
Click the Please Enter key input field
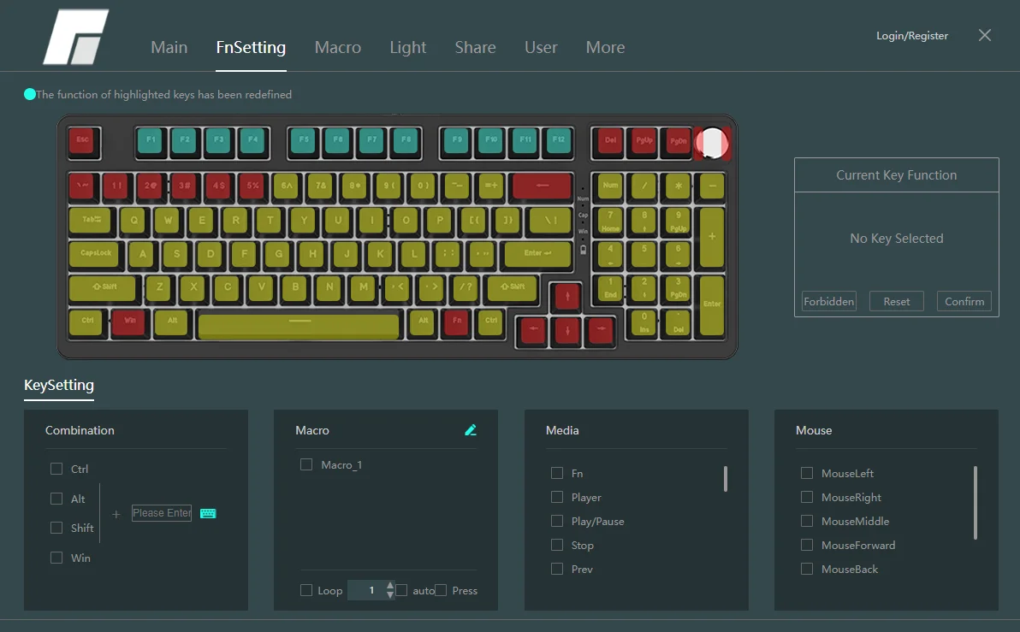(x=162, y=513)
